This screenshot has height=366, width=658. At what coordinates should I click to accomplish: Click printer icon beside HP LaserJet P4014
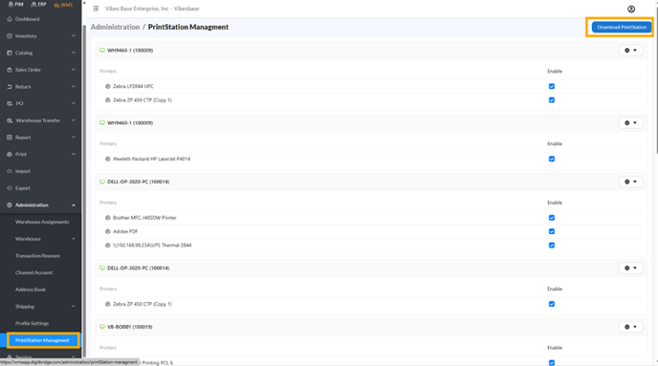(107, 159)
